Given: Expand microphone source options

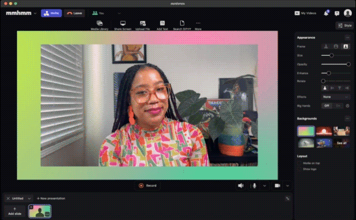Looking at the screenshot, I should [x=265, y=185].
